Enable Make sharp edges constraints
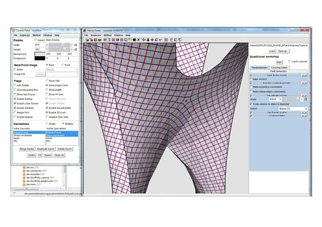The image size is (322, 227). click(x=251, y=91)
